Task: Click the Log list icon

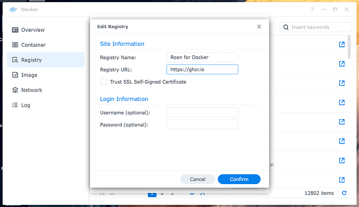Action: (x=15, y=105)
